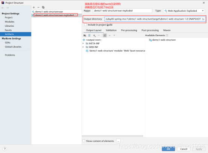This screenshot has height=153, width=208.
Task: Open Modules settings in sidebar
Action: click(x=9, y=21)
